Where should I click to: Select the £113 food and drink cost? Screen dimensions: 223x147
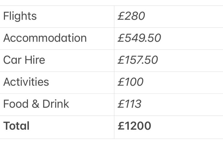point(130,104)
